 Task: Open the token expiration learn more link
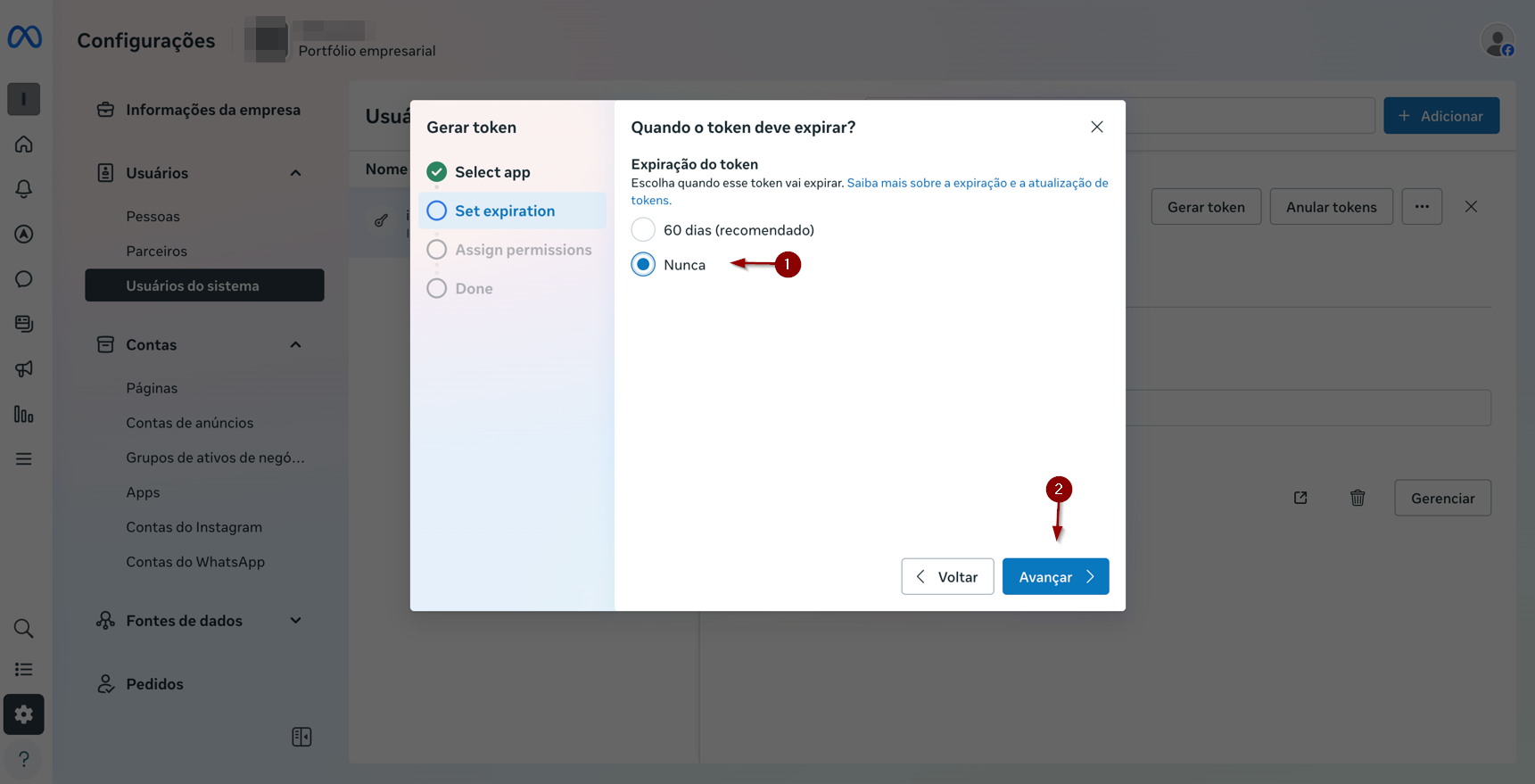[977, 183]
